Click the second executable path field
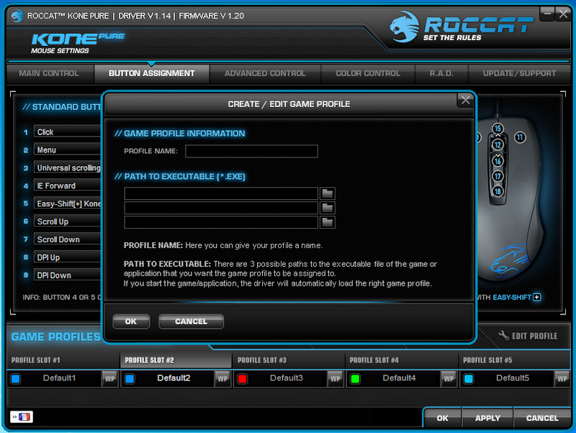Viewport: 576px width, 433px height. [x=221, y=208]
